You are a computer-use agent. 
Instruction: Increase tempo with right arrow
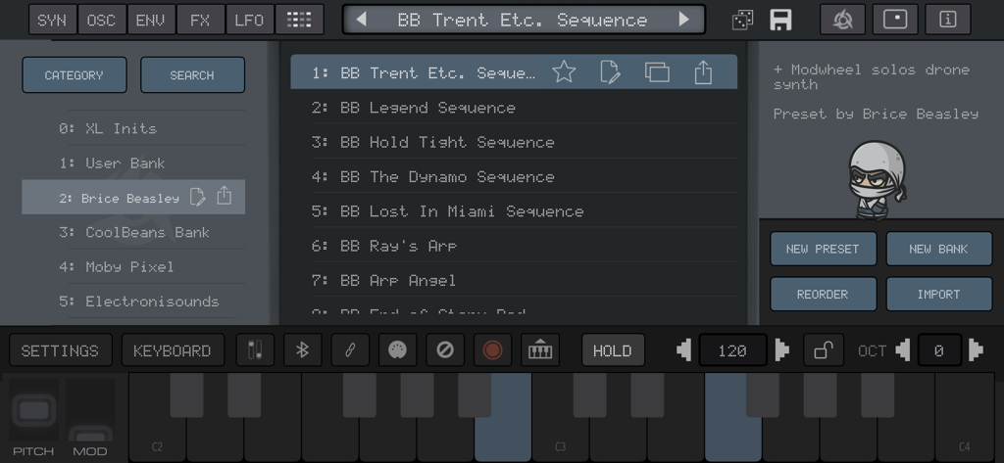781,350
